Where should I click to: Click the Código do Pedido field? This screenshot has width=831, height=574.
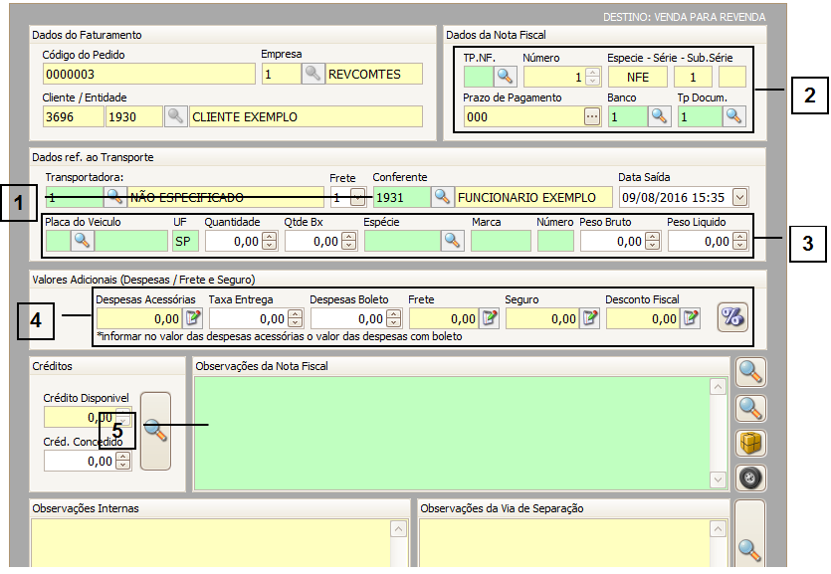tap(149, 74)
